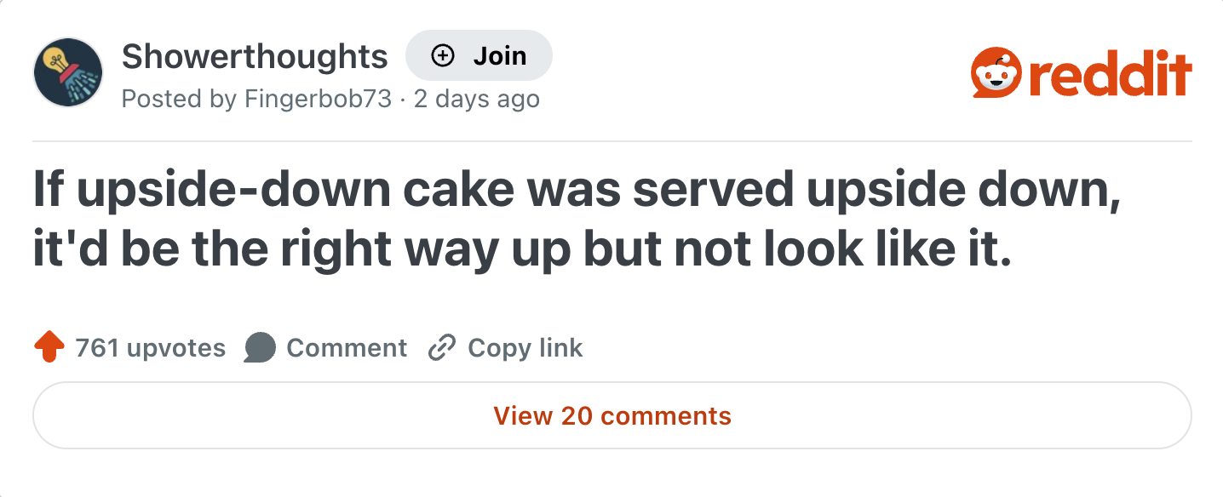Click the 761 upvotes count
This screenshot has height=497, width=1223.
(152, 347)
